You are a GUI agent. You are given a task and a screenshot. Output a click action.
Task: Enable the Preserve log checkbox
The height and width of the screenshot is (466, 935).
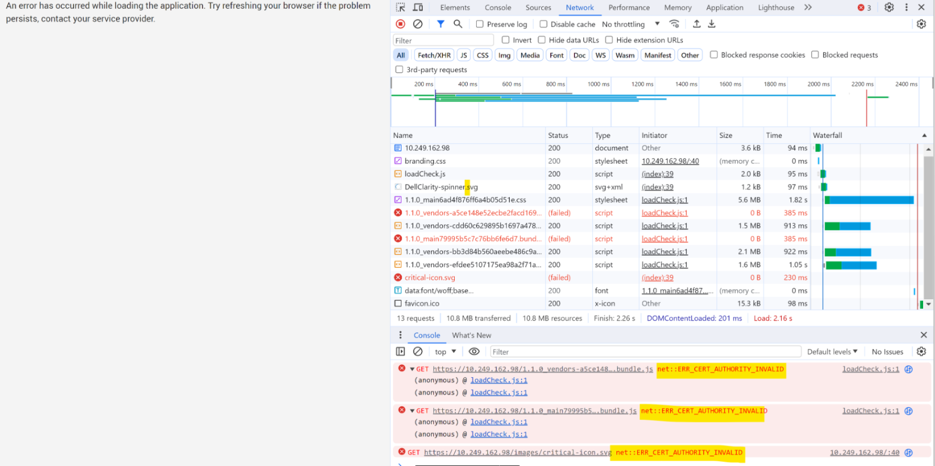pyautogui.click(x=480, y=24)
